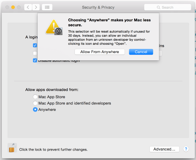Viewport: 196px width, 160px height.
Task: Click dialog heading 'Choosing “Anywhere” makes your Mac less secure.'
Action: [x=109, y=22]
